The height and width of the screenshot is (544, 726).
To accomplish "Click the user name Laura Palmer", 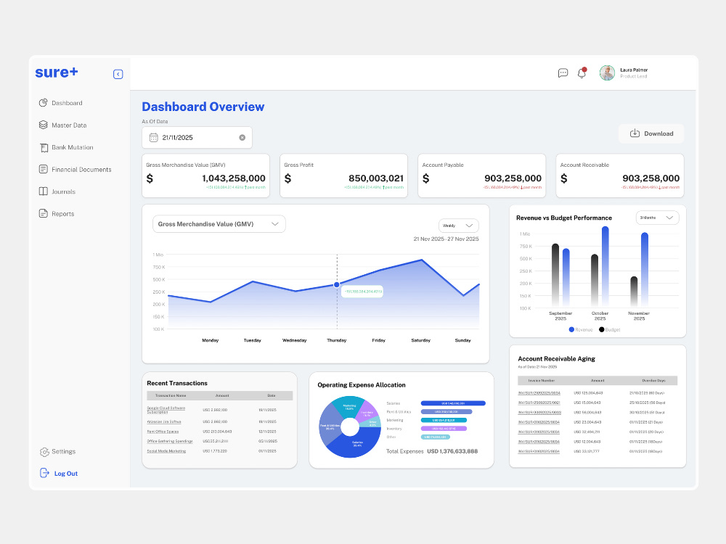I will tap(634, 70).
